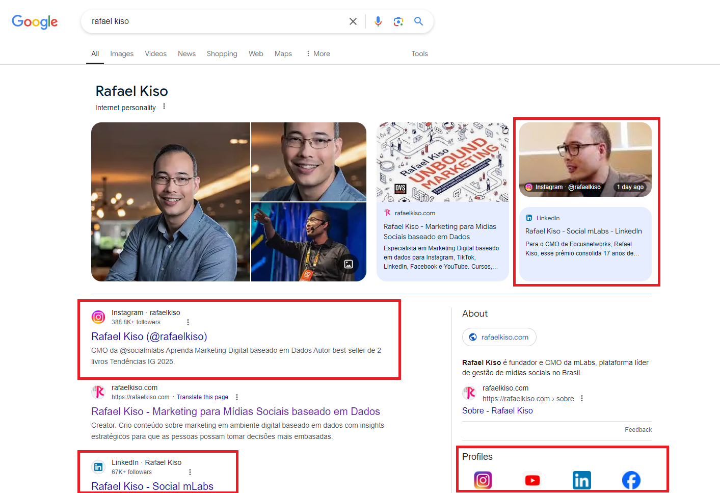Open Google Lens image search

(398, 21)
